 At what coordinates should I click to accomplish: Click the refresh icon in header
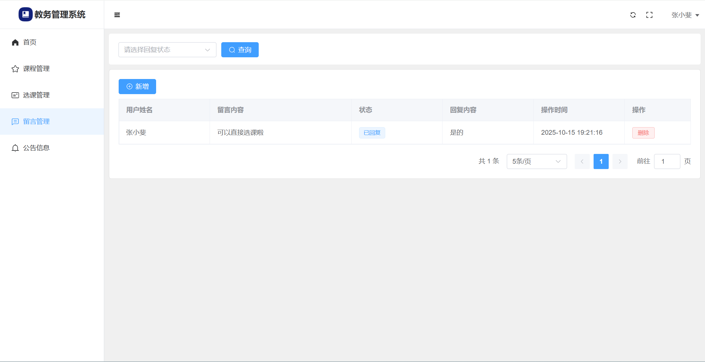pyautogui.click(x=633, y=15)
